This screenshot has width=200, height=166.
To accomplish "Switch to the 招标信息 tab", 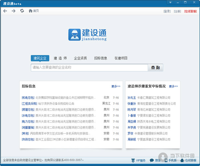I will (101, 58).
